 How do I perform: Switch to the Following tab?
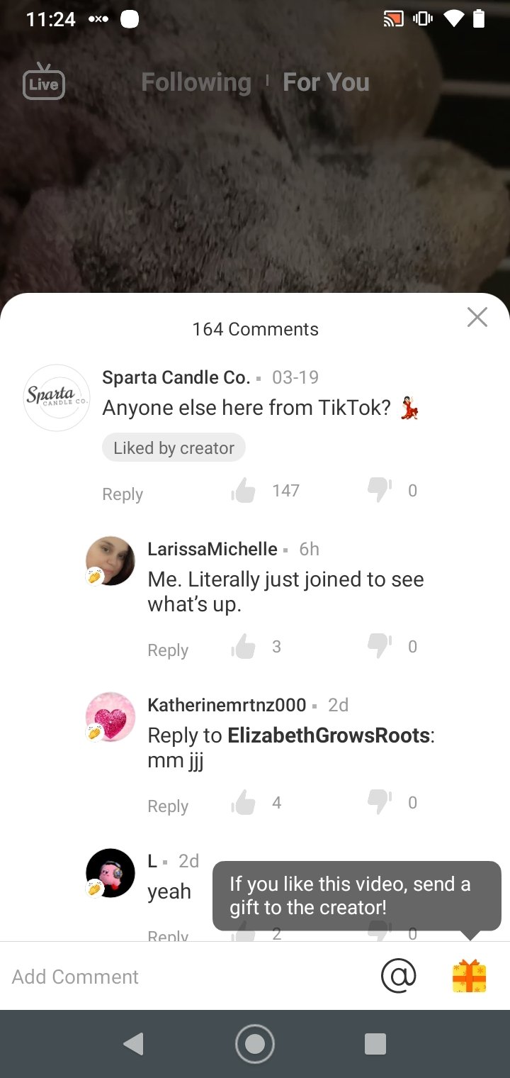point(196,82)
